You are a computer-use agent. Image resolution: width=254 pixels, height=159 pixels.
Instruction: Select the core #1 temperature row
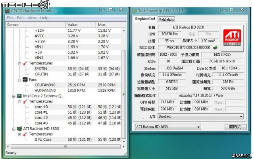pos(77,112)
